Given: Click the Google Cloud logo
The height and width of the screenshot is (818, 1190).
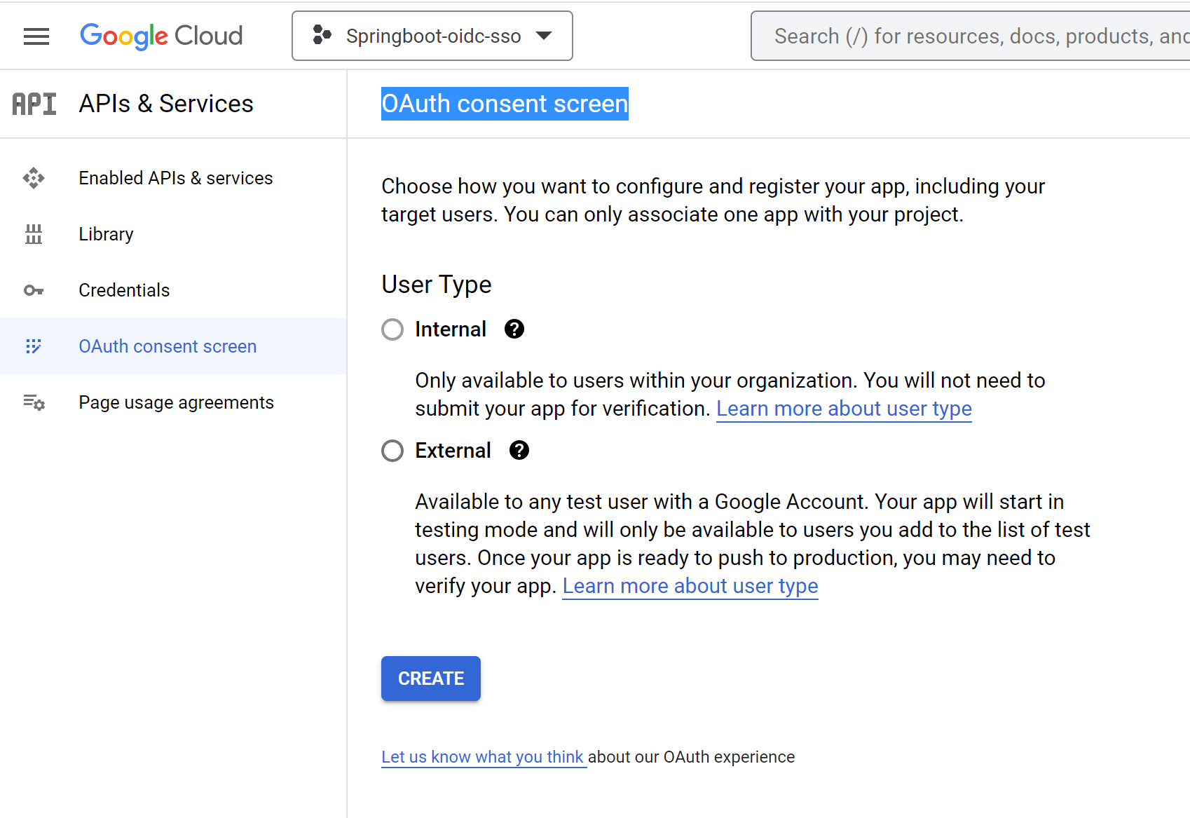Looking at the screenshot, I should (x=161, y=36).
